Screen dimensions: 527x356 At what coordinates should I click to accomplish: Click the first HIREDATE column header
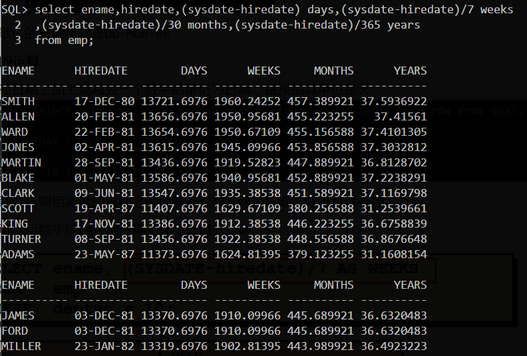click(101, 71)
